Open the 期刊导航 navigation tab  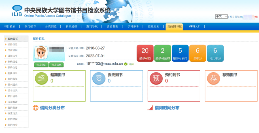pos(92,26)
